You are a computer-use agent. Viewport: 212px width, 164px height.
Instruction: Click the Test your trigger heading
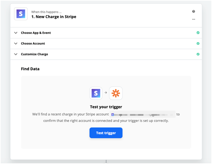tap(106, 107)
